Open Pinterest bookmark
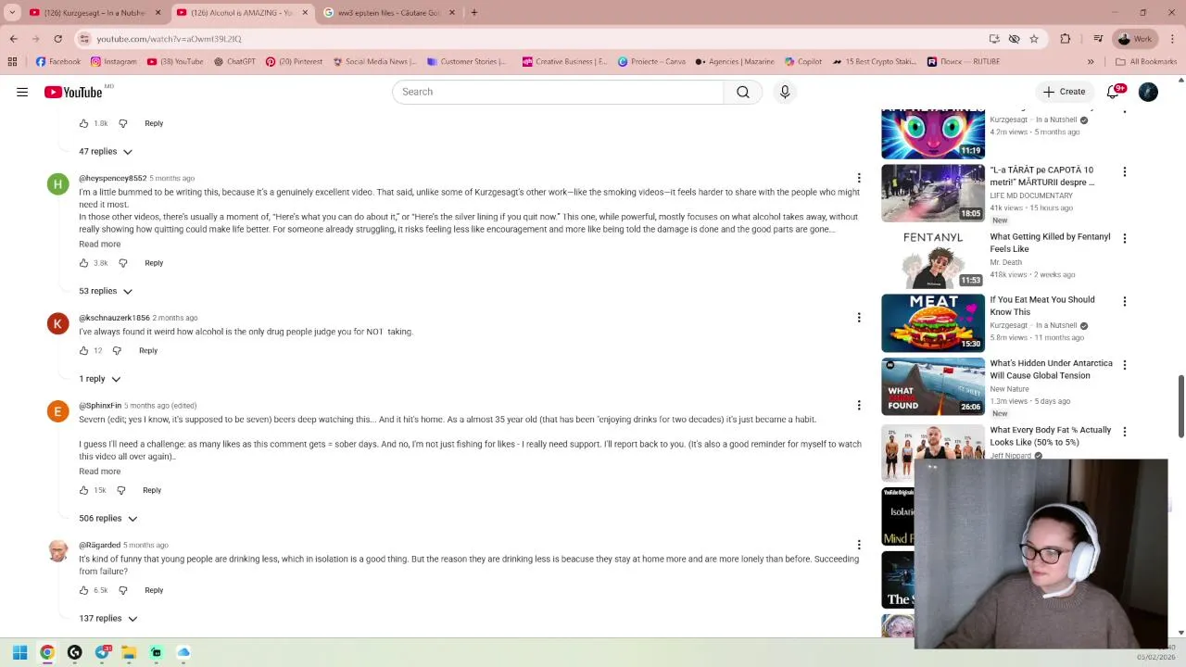Image resolution: width=1186 pixels, height=667 pixels. (294, 62)
